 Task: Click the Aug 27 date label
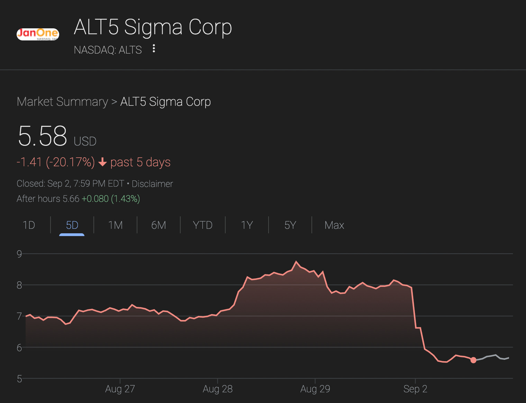[x=120, y=389]
